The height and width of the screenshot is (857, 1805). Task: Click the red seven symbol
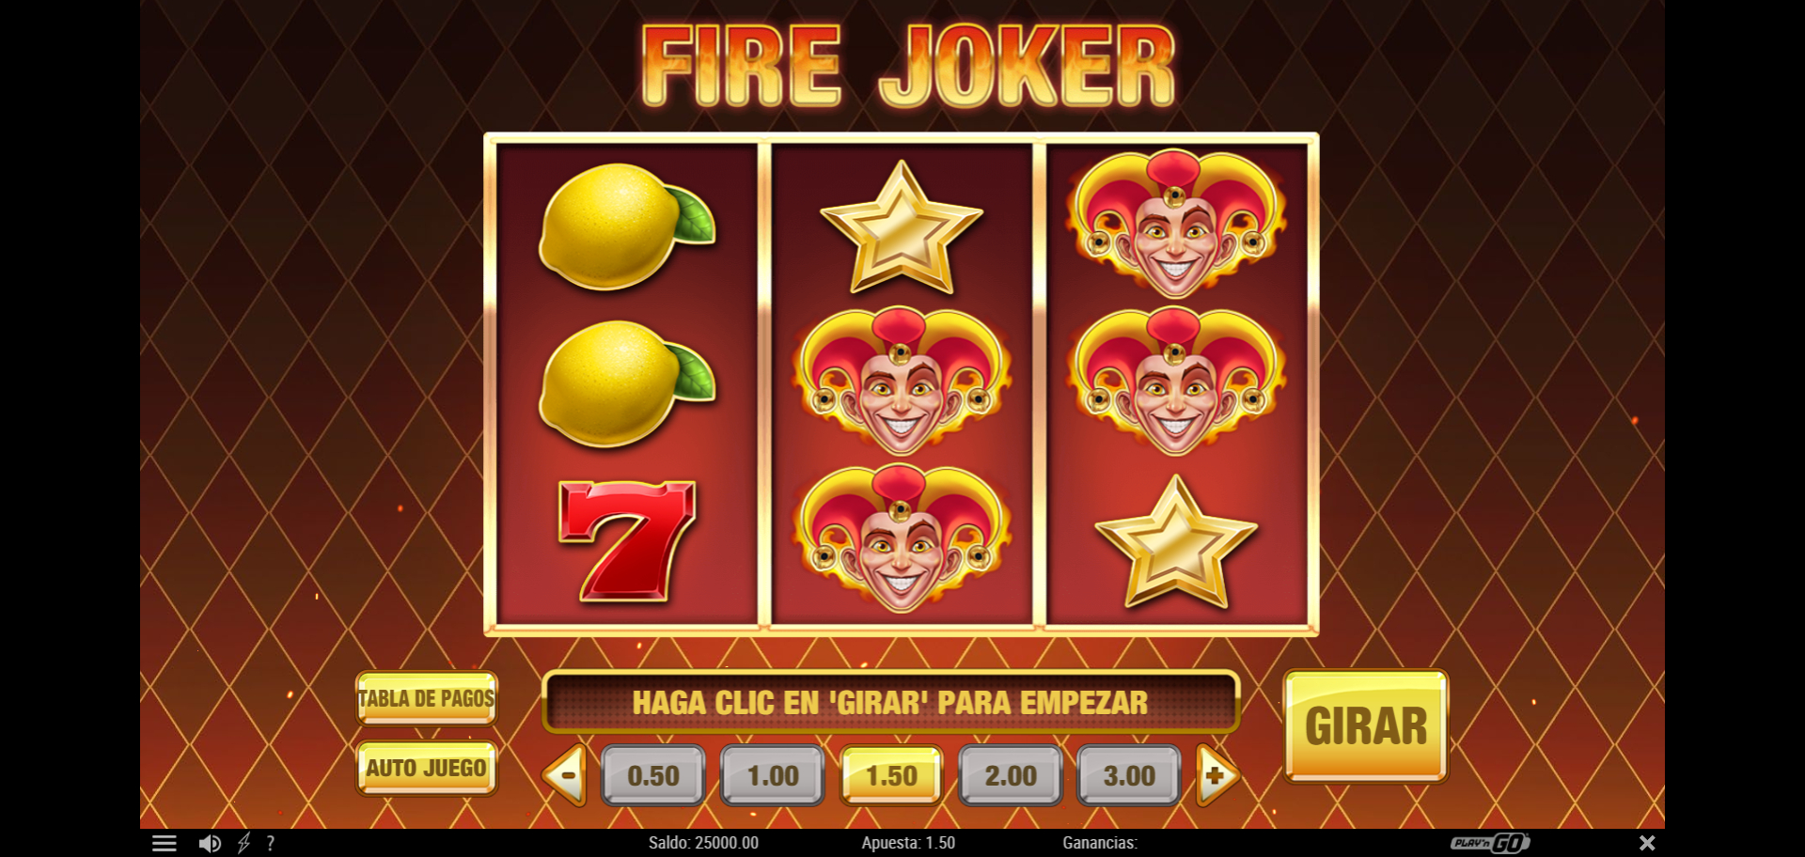tap(627, 541)
